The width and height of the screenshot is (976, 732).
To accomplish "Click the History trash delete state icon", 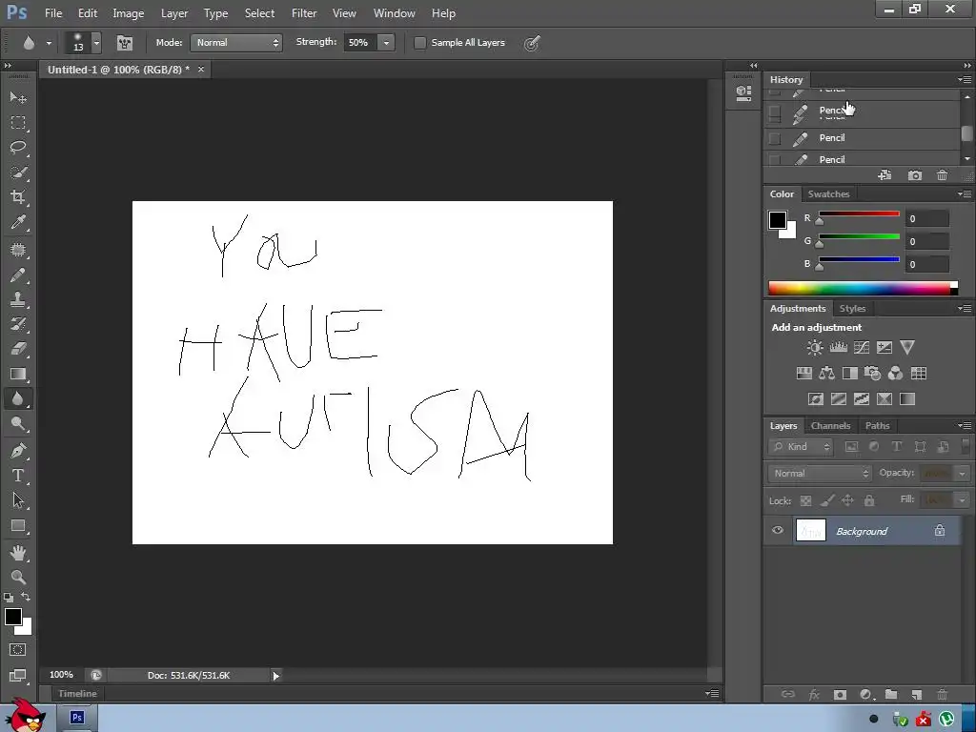I will coord(942,175).
